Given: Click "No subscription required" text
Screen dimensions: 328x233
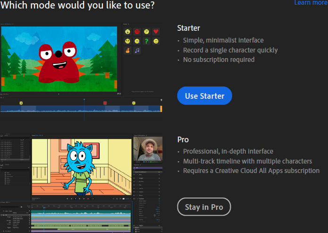Looking at the screenshot, I should [219, 60].
